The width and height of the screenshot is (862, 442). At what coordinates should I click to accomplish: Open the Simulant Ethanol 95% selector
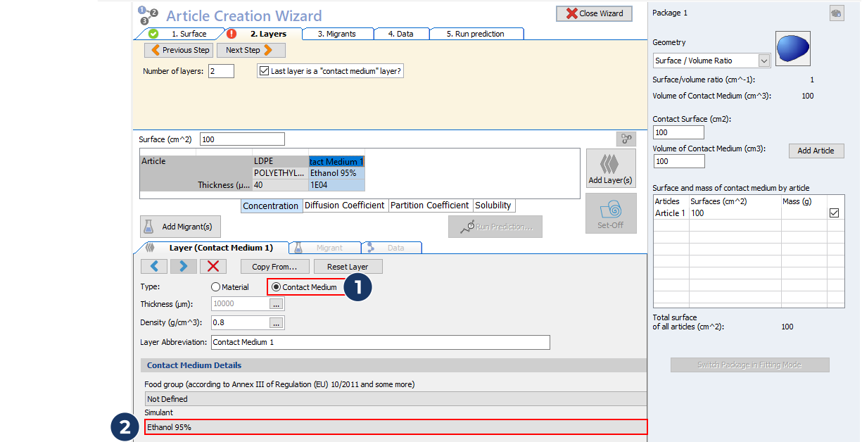[x=395, y=427]
